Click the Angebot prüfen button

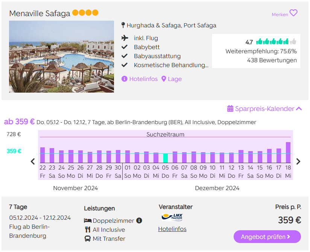point(267,237)
